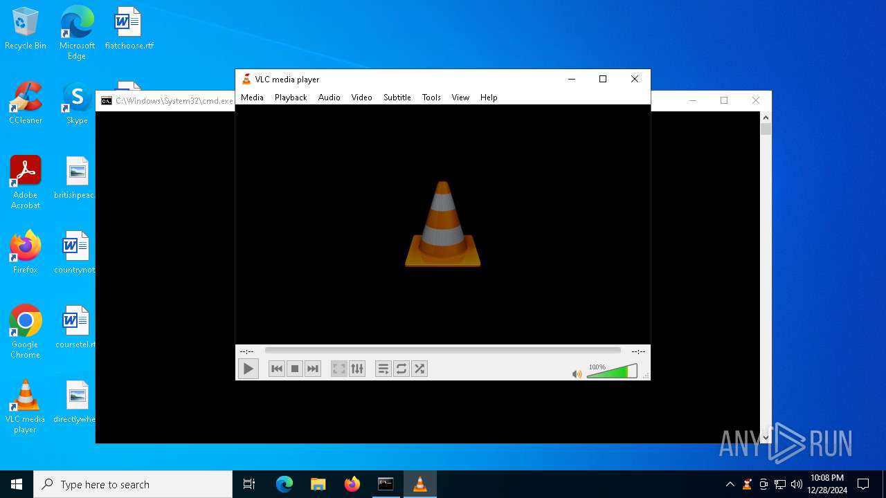Toggle random shuffle playback in VLC
The width and height of the screenshot is (886, 498).
[419, 369]
